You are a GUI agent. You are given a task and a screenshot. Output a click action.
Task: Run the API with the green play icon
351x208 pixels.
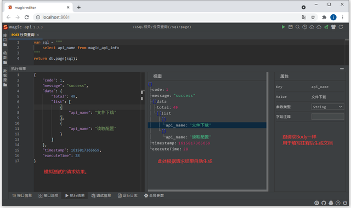[283, 27]
